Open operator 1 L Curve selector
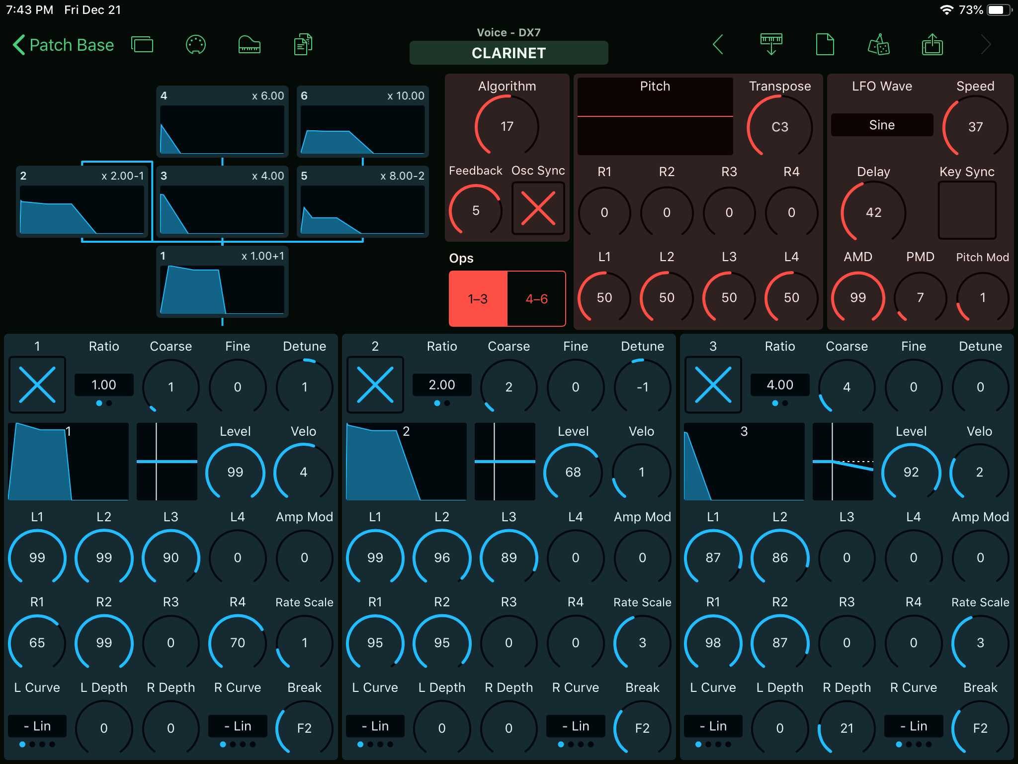The height and width of the screenshot is (764, 1018). tap(37, 726)
